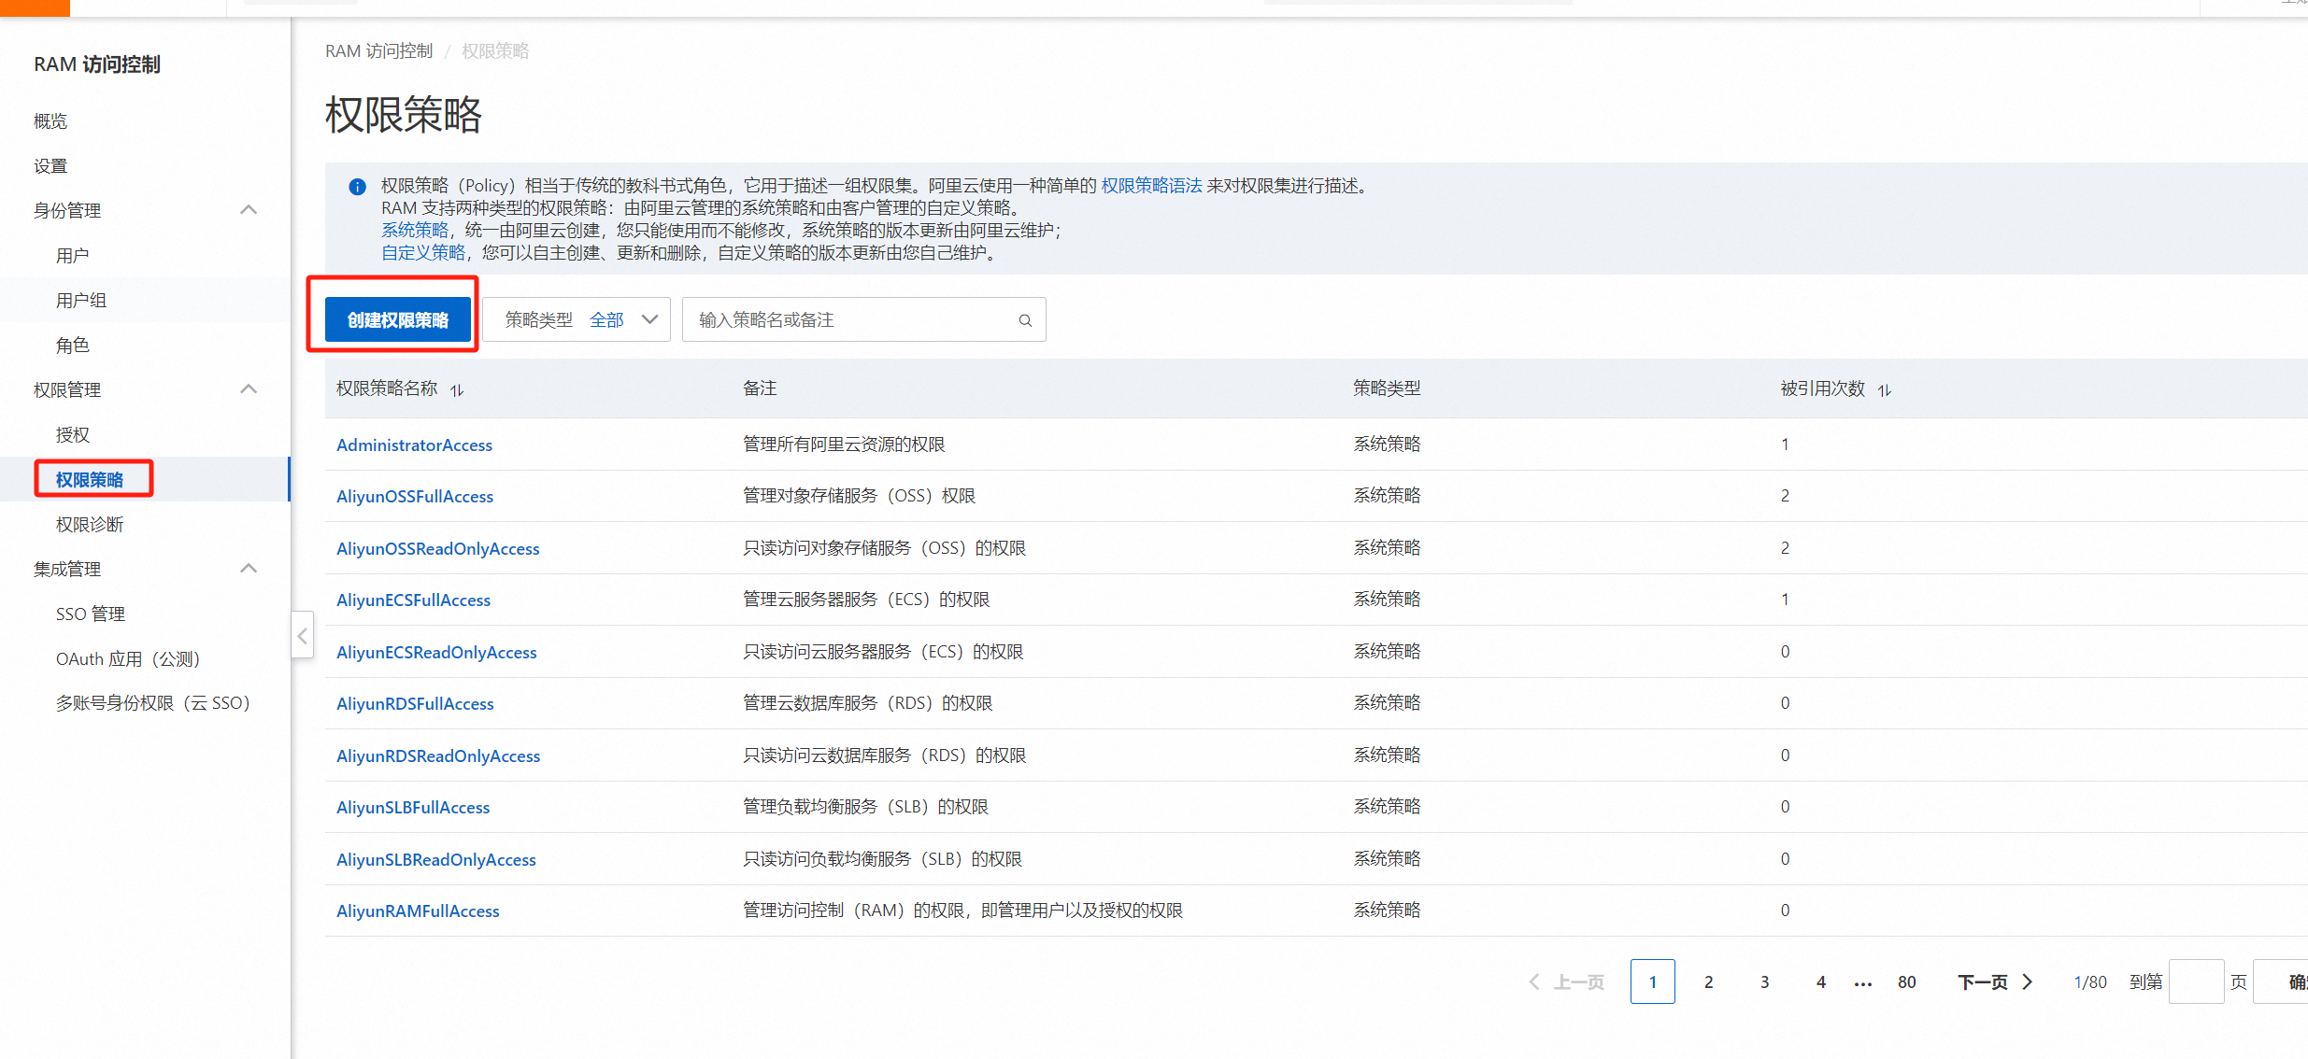Click the search magnifier icon
The height and width of the screenshot is (1059, 2308).
1025,320
